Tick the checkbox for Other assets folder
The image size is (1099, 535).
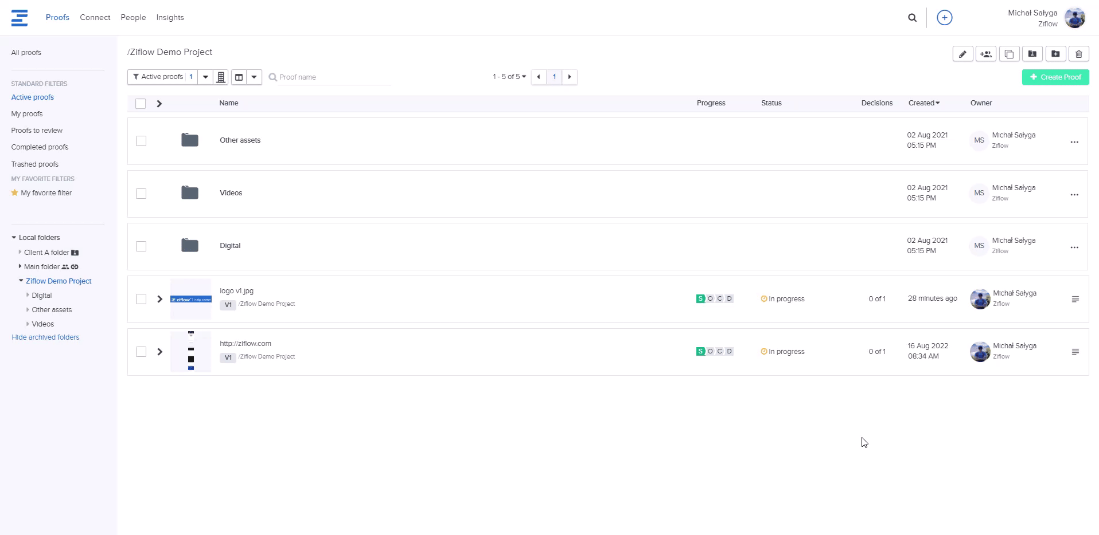[x=141, y=141]
